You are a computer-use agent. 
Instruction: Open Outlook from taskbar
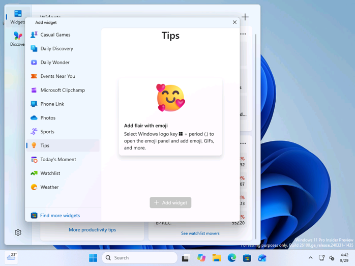click(262, 258)
